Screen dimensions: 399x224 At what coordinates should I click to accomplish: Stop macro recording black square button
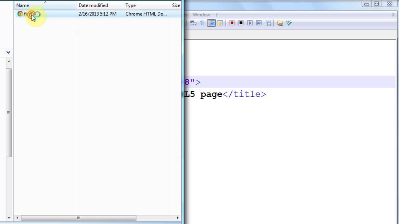[x=241, y=23]
